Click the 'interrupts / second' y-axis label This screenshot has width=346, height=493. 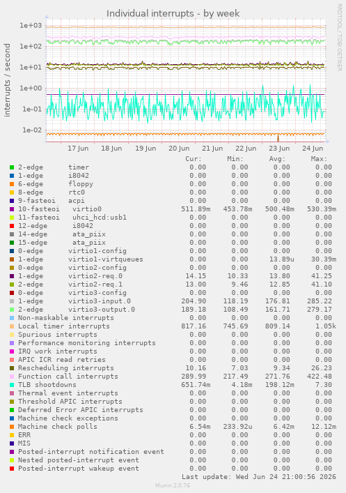[7, 80]
